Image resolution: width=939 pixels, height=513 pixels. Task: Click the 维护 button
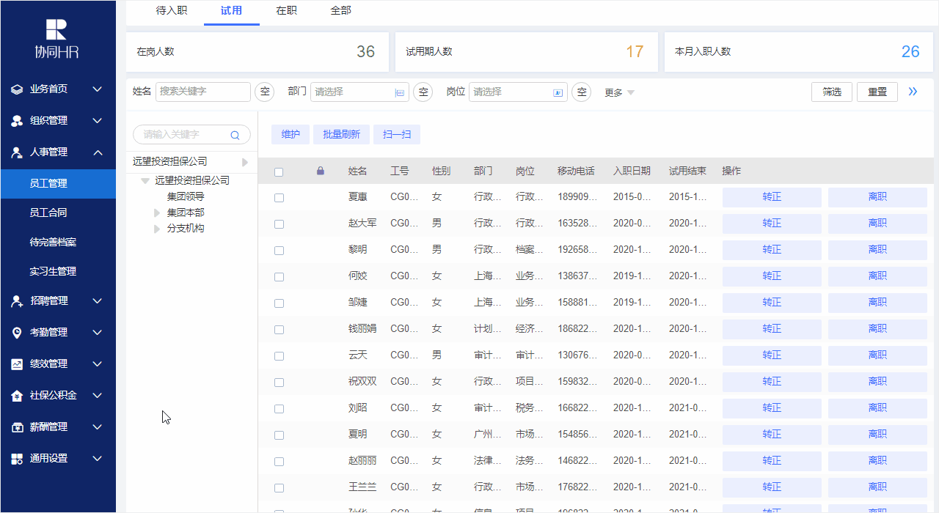291,134
